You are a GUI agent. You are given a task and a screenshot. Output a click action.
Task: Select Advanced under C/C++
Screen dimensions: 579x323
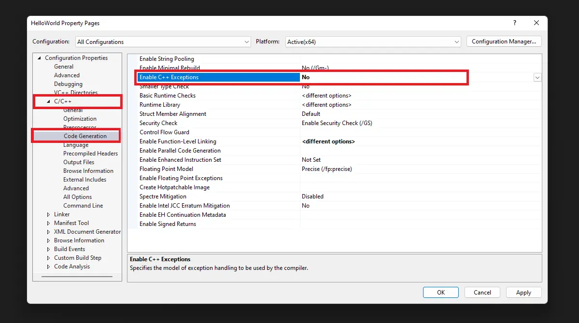[76, 188]
